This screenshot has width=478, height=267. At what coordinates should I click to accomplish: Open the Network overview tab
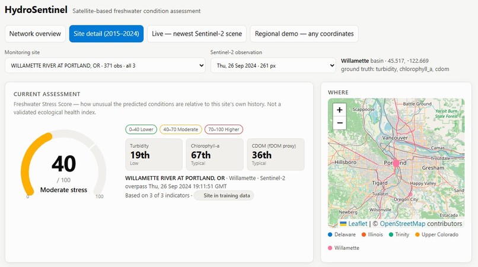click(x=35, y=34)
